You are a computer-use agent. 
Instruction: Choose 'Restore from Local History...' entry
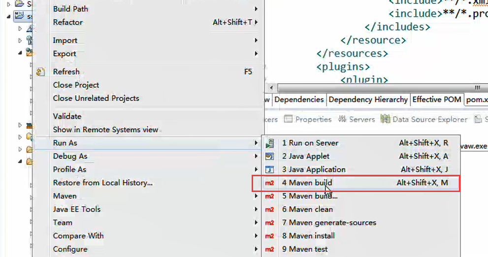pyautogui.click(x=103, y=183)
